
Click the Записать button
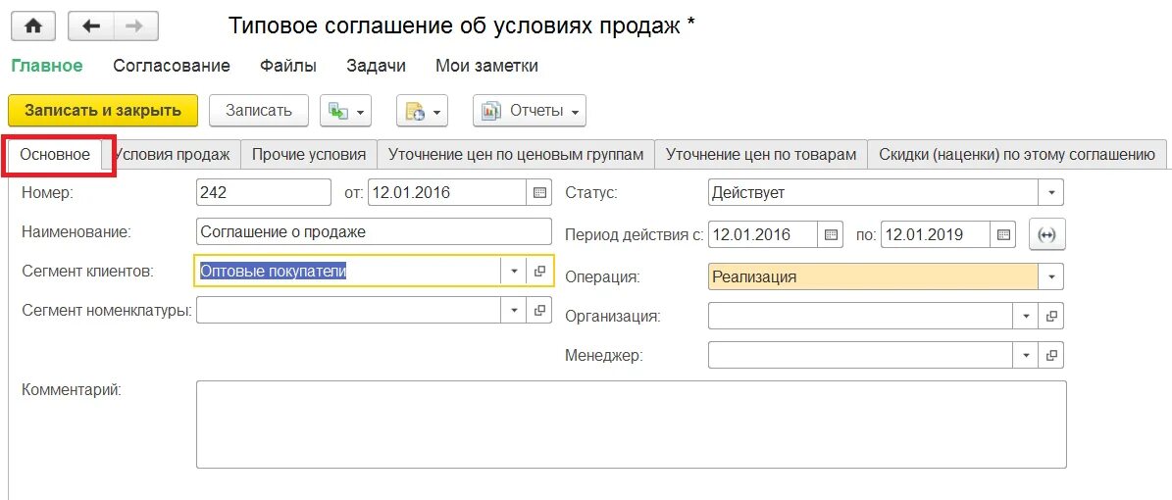pos(259,111)
